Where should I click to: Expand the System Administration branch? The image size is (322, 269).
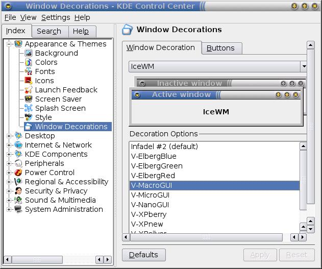(x=9, y=209)
